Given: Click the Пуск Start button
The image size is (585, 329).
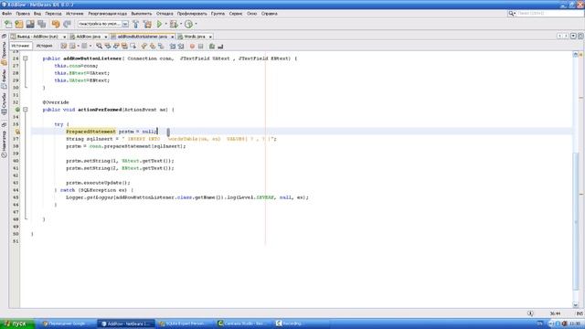Looking at the screenshot, I should tap(17, 324).
